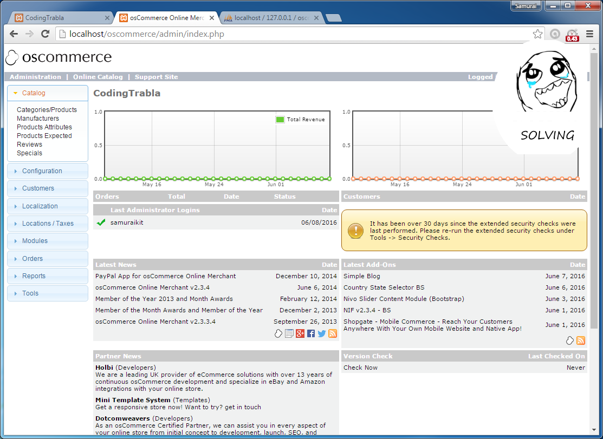Click the green checkmark beside samuraikit

[x=101, y=222]
